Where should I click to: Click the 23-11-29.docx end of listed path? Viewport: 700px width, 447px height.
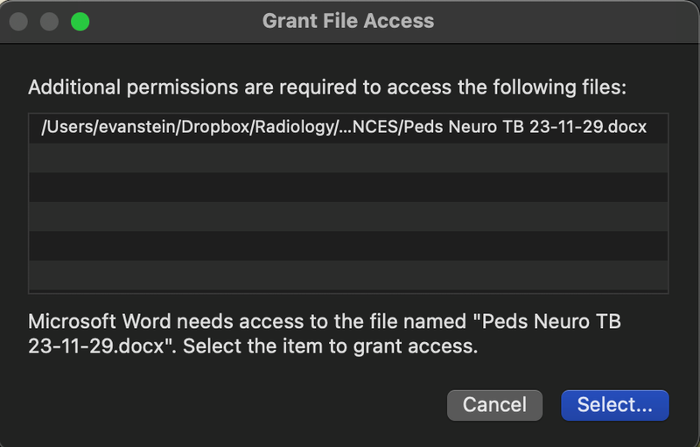[588, 128]
